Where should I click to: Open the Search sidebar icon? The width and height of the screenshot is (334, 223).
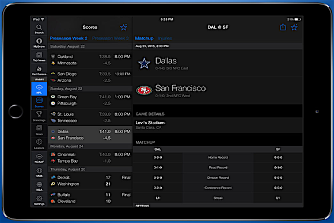point(39,29)
